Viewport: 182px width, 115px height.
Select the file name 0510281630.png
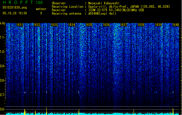pyautogui.click(x=15, y=7)
